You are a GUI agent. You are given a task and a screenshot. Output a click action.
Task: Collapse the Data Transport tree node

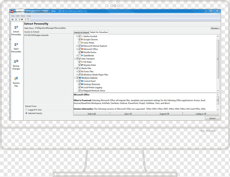75,59
